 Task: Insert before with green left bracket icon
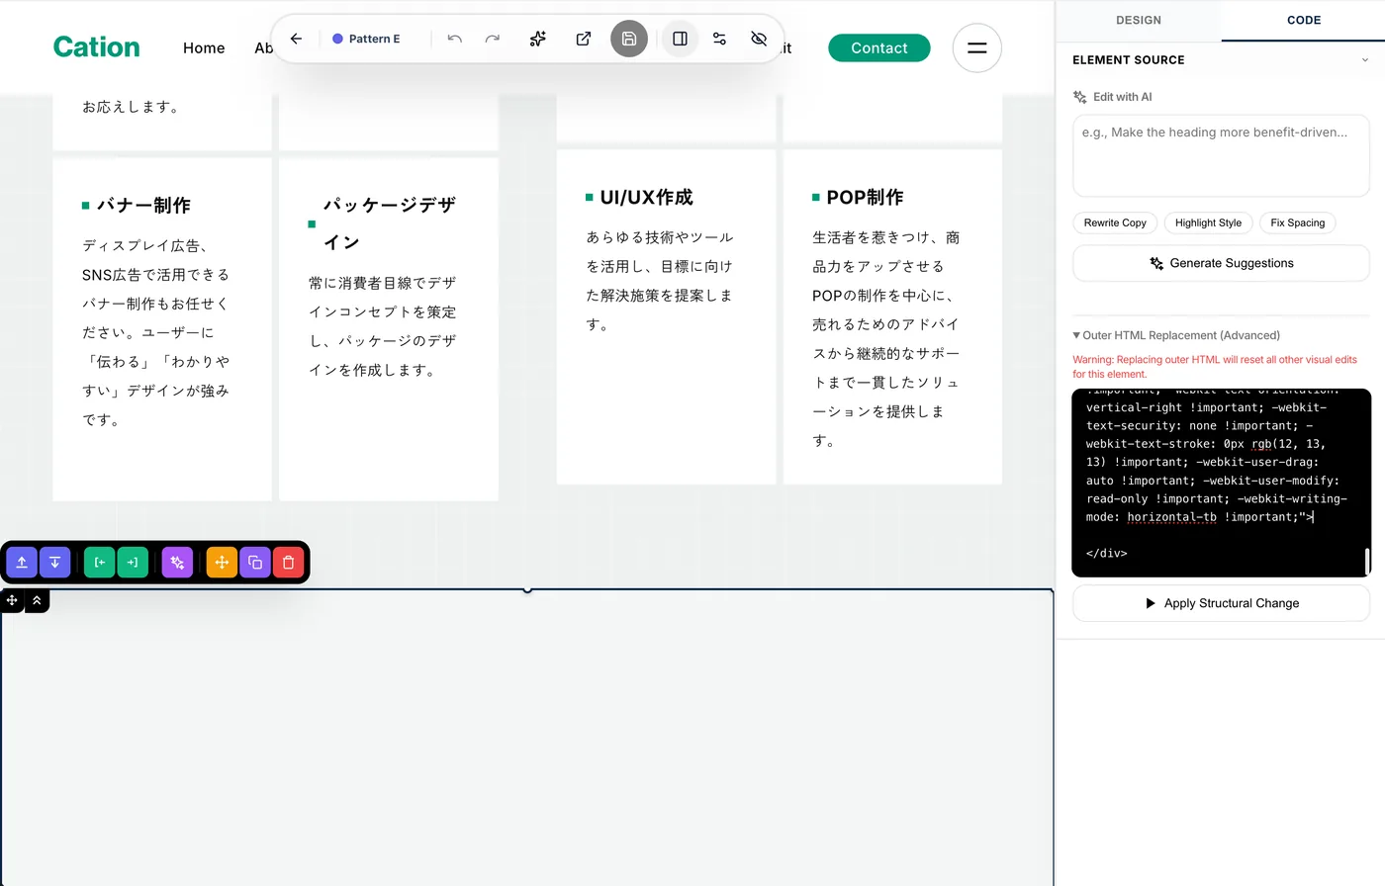pos(100,562)
